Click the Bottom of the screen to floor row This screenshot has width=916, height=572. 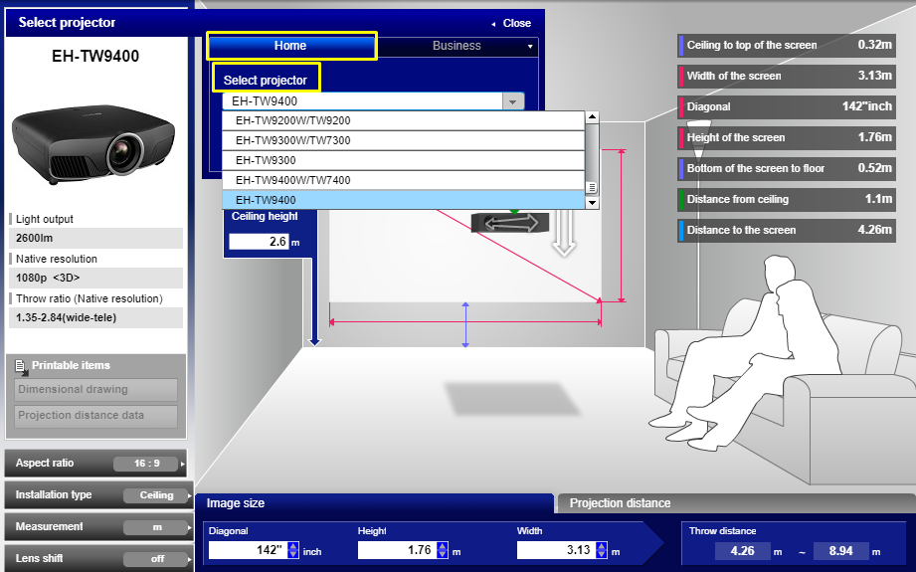tap(787, 168)
